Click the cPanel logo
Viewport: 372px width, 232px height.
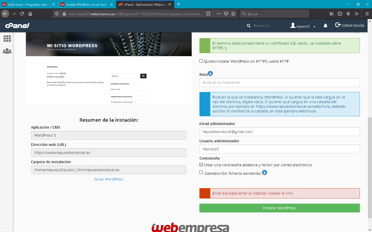17,26
